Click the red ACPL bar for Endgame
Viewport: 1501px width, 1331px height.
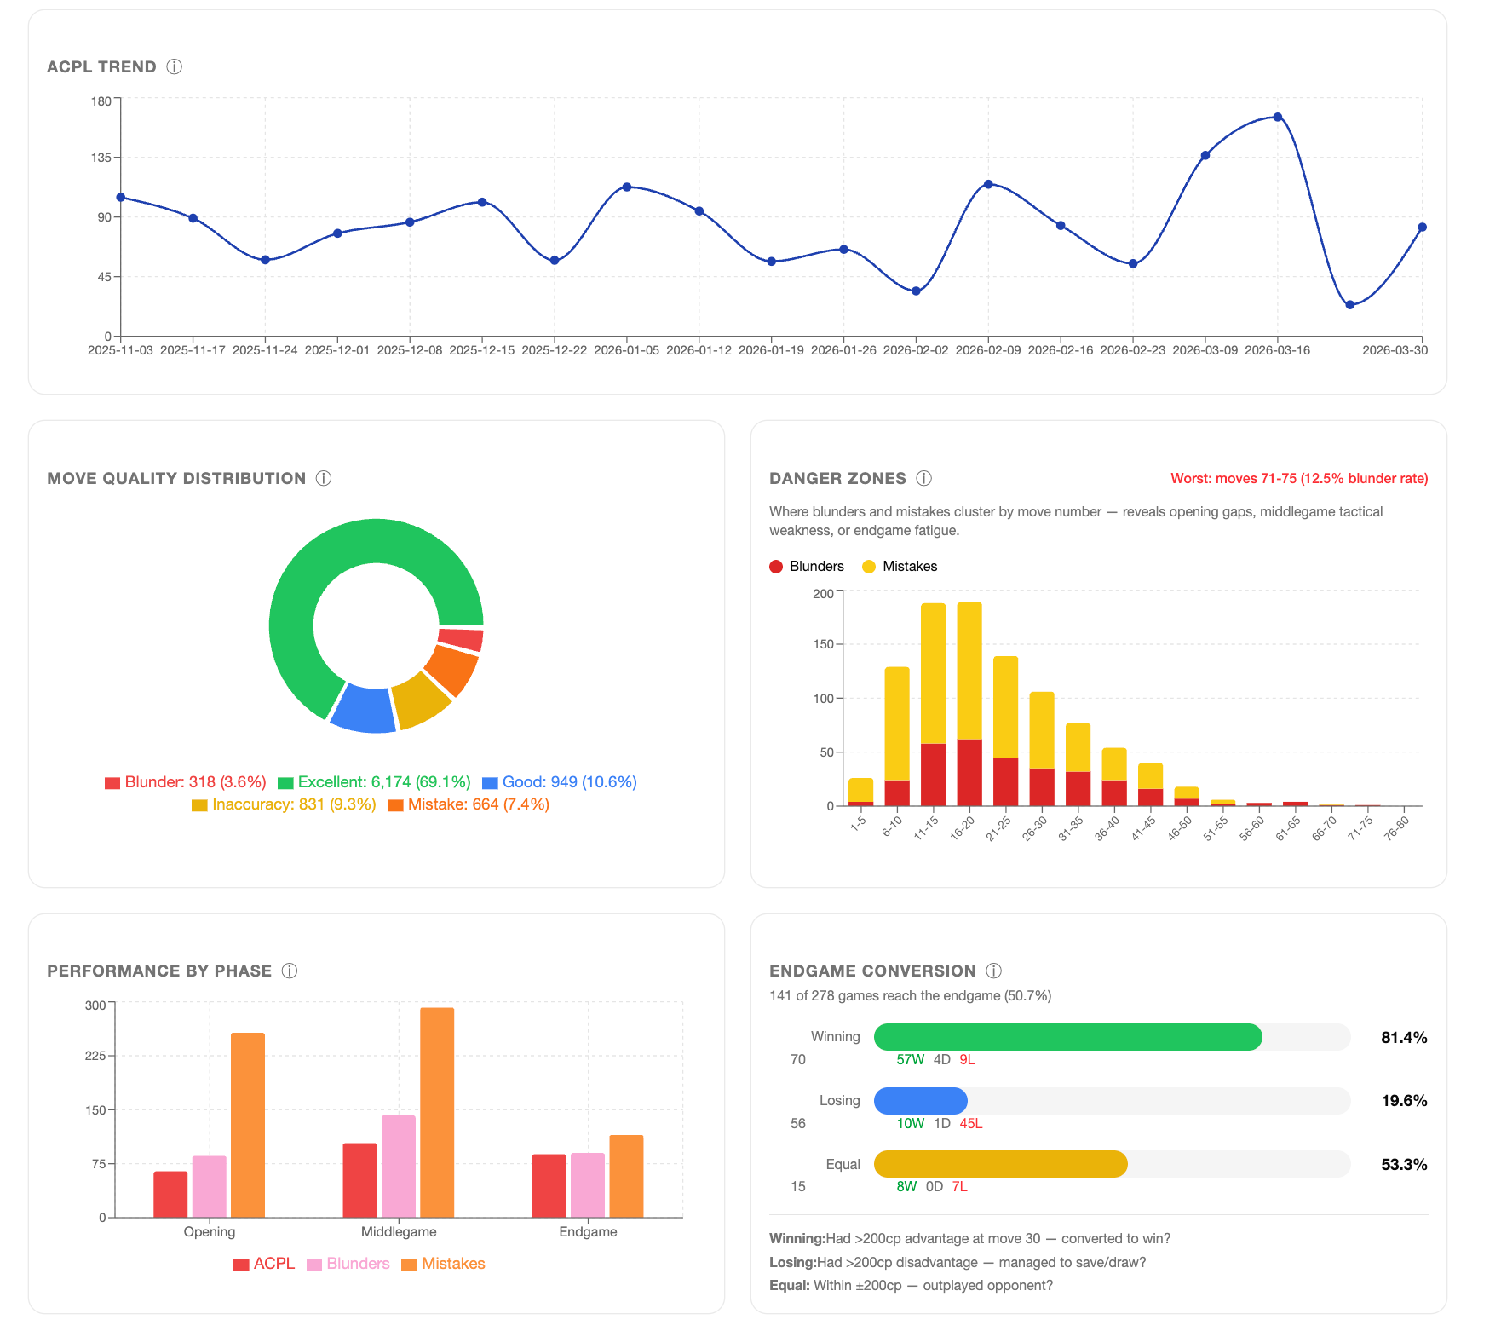[549, 1186]
